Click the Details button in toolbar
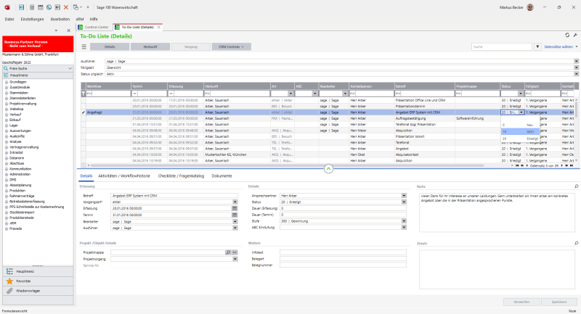 coord(110,46)
